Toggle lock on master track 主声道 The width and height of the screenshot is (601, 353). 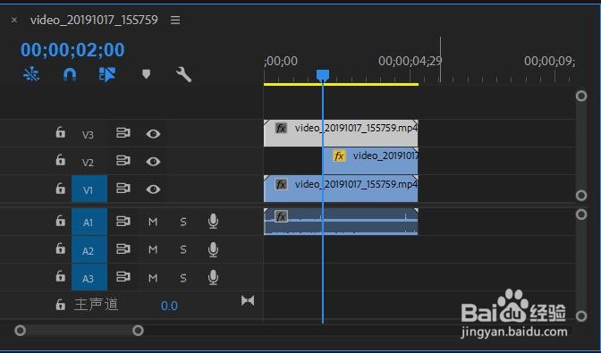coord(60,305)
